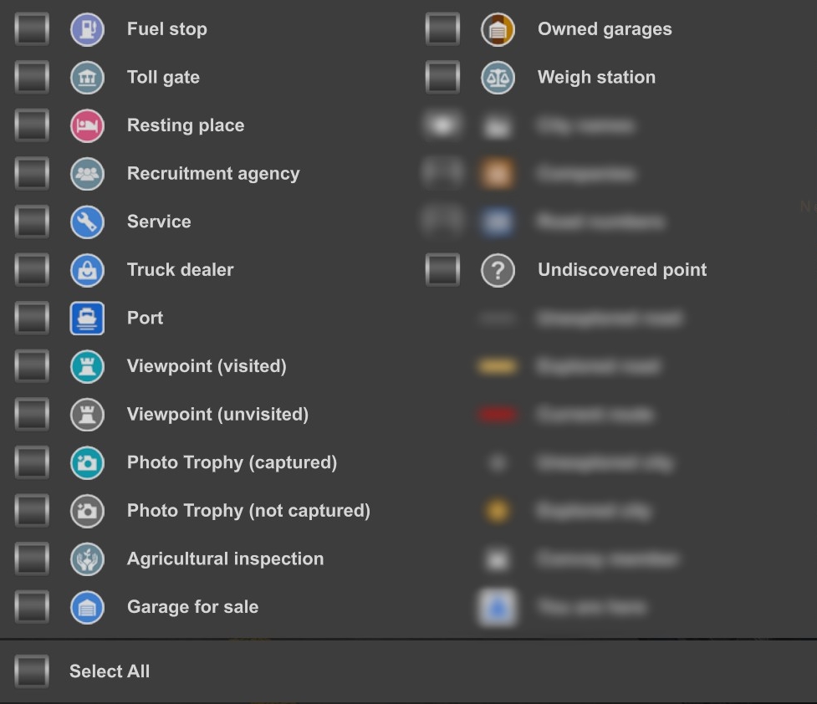This screenshot has height=704, width=817.
Task: Click the Service wrench icon
Action: coord(87,222)
